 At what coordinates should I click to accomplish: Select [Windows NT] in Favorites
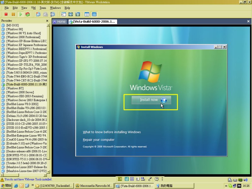tap(15, 89)
